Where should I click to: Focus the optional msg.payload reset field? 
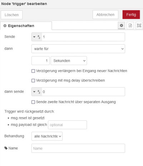click(68, 125)
